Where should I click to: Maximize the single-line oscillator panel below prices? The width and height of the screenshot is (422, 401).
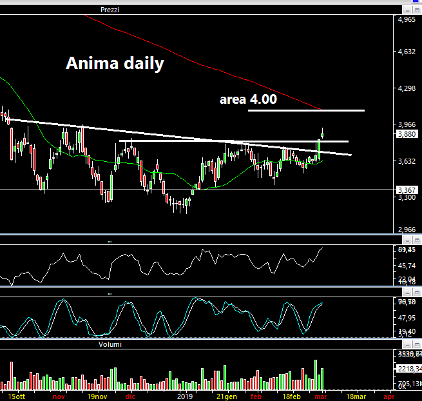(x=417, y=240)
